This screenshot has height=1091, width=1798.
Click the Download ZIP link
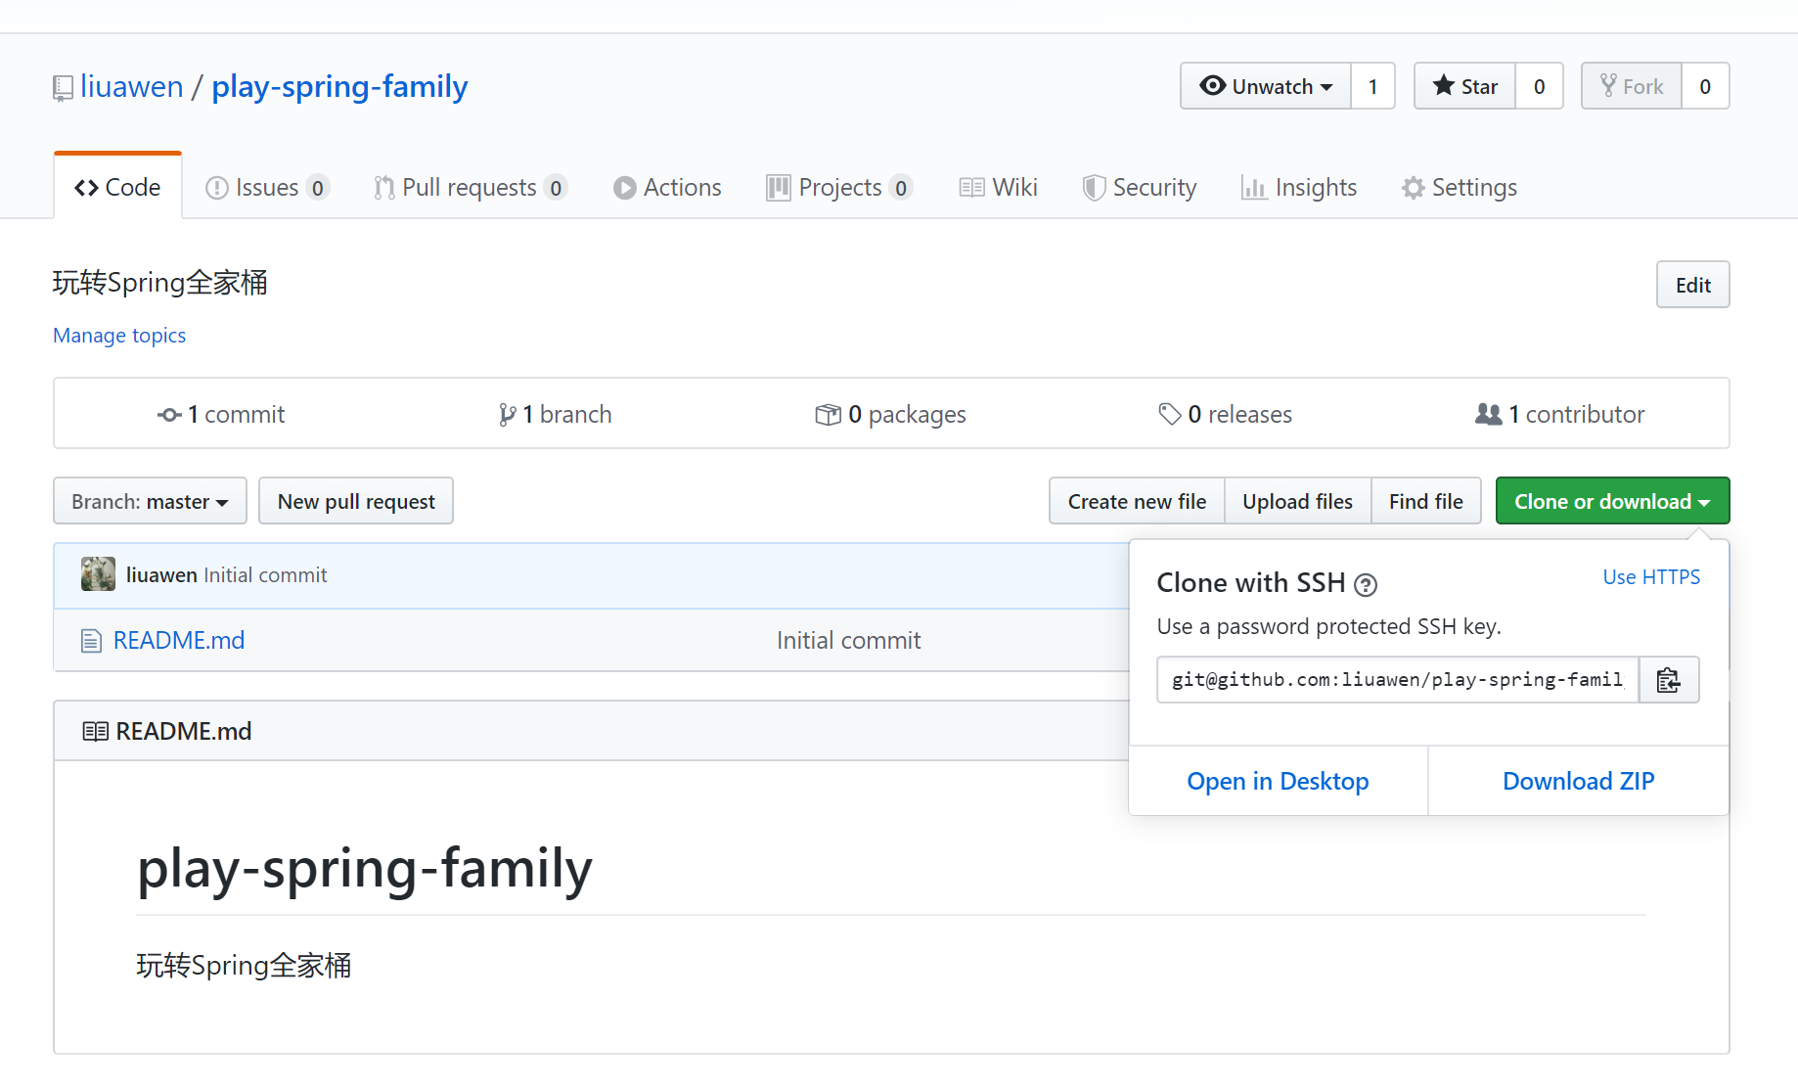(1578, 781)
